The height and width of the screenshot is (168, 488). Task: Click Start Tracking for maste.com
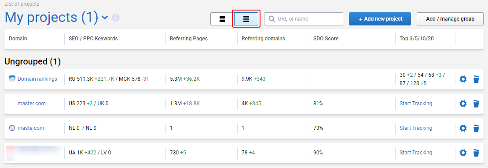[x=416, y=128]
